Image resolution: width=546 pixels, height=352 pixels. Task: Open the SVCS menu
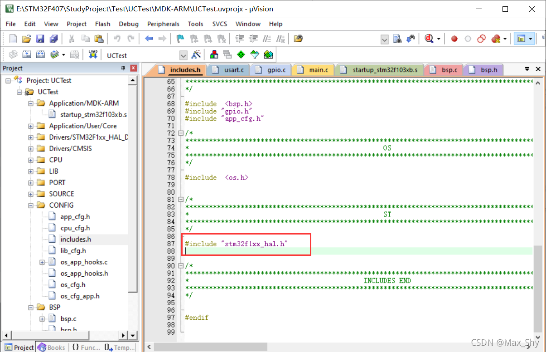click(x=220, y=24)
